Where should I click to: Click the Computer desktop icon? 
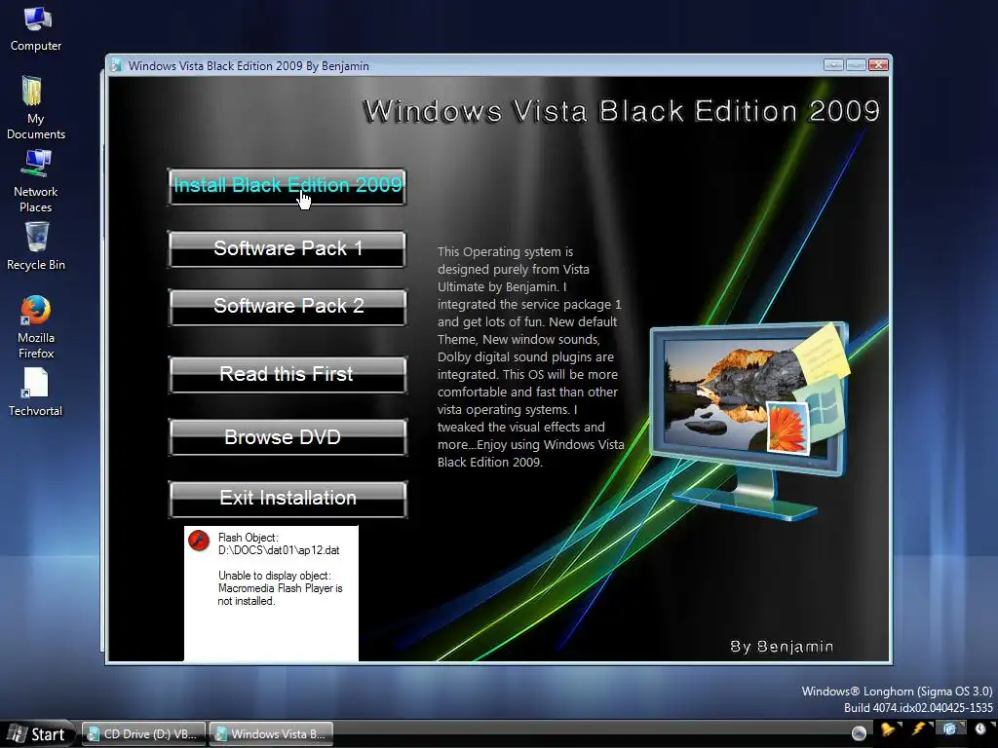pyautogui.click(x=36, y=28)
